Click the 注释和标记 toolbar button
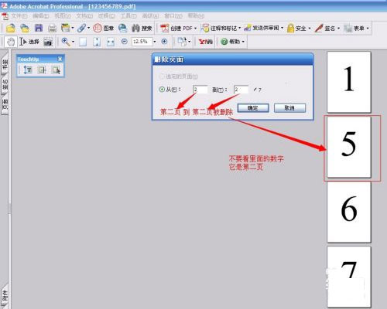Screen dimensions: 387x309 click(219, 28)
